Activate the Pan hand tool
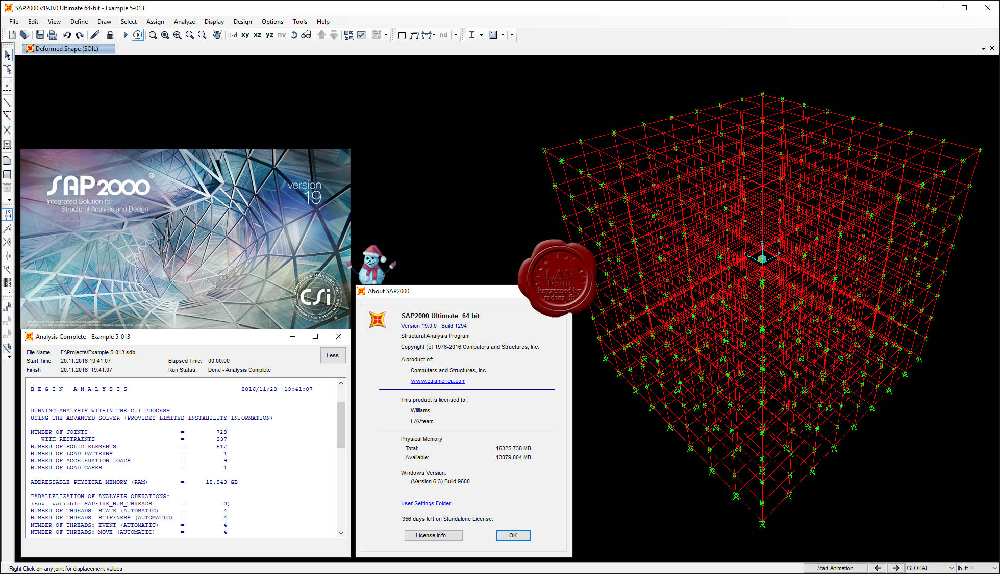The image size is (1000, 574). click(x=217, y=35)
